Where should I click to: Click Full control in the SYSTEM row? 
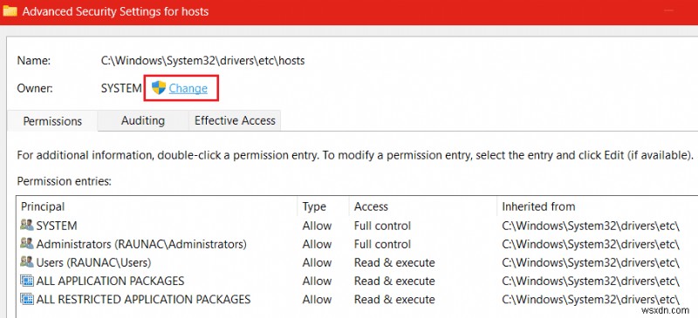pos(382,226)
